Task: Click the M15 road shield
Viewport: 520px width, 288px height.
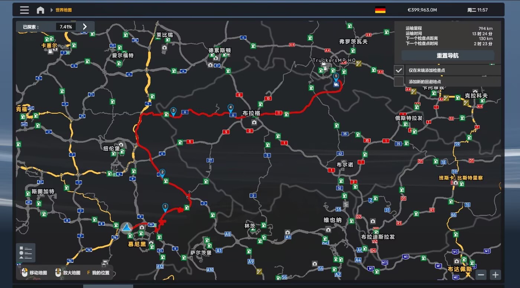Action: [384, 263]
